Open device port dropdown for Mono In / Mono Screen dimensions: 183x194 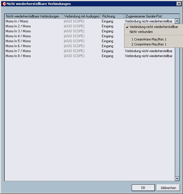tap(149, 21)
